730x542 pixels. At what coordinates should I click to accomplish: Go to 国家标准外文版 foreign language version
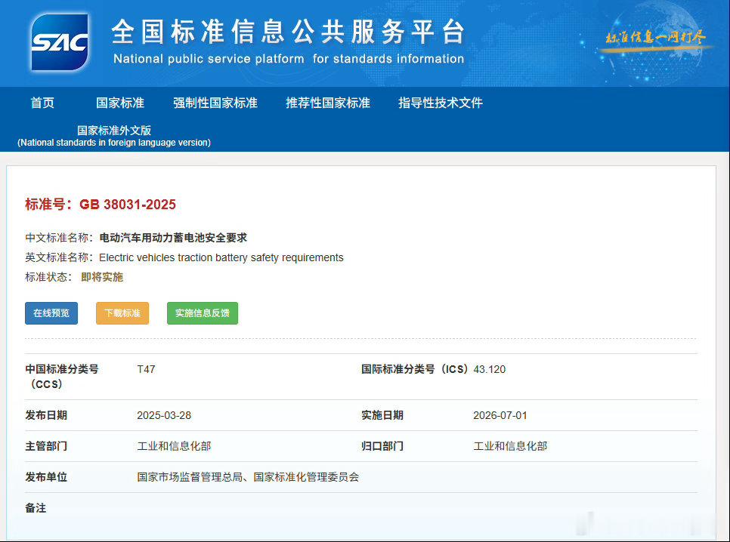coord(114,136)
